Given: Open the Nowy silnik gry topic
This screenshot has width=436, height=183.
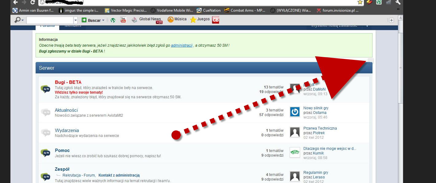Looking at the screenshot, I should (x=316, y=108).
